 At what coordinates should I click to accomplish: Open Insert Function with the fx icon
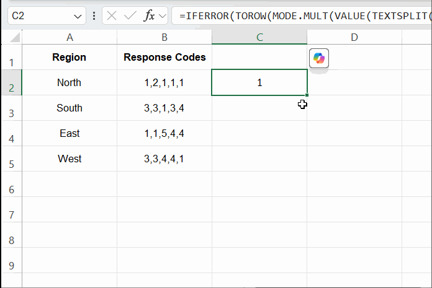[149, 16]
